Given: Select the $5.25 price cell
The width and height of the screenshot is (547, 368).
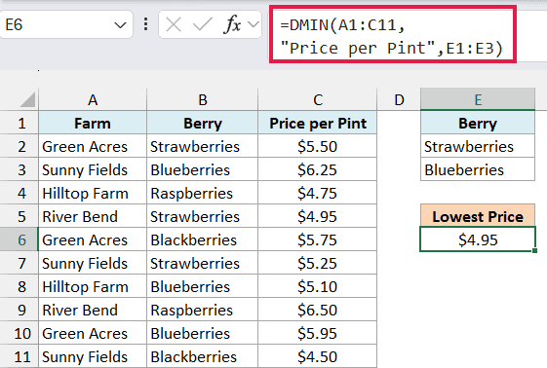Looking at the screenshot, I should [318, 263].
